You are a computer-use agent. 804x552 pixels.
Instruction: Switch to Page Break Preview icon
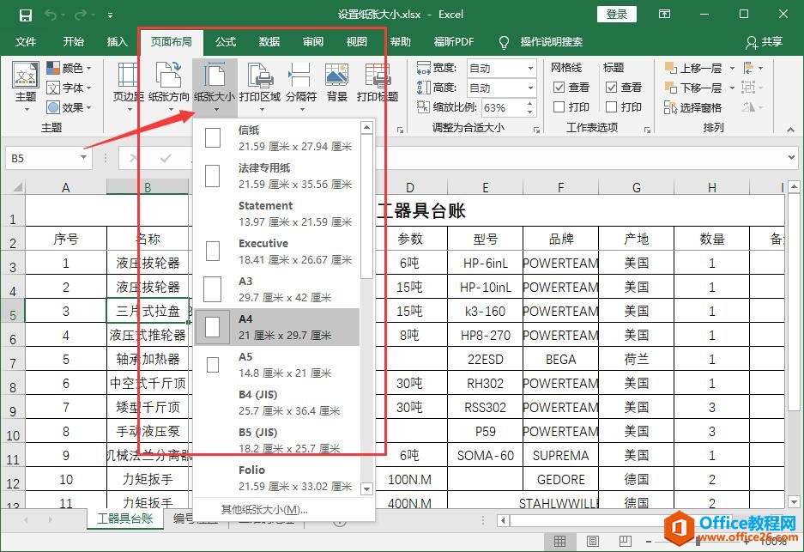coord(626,541)
